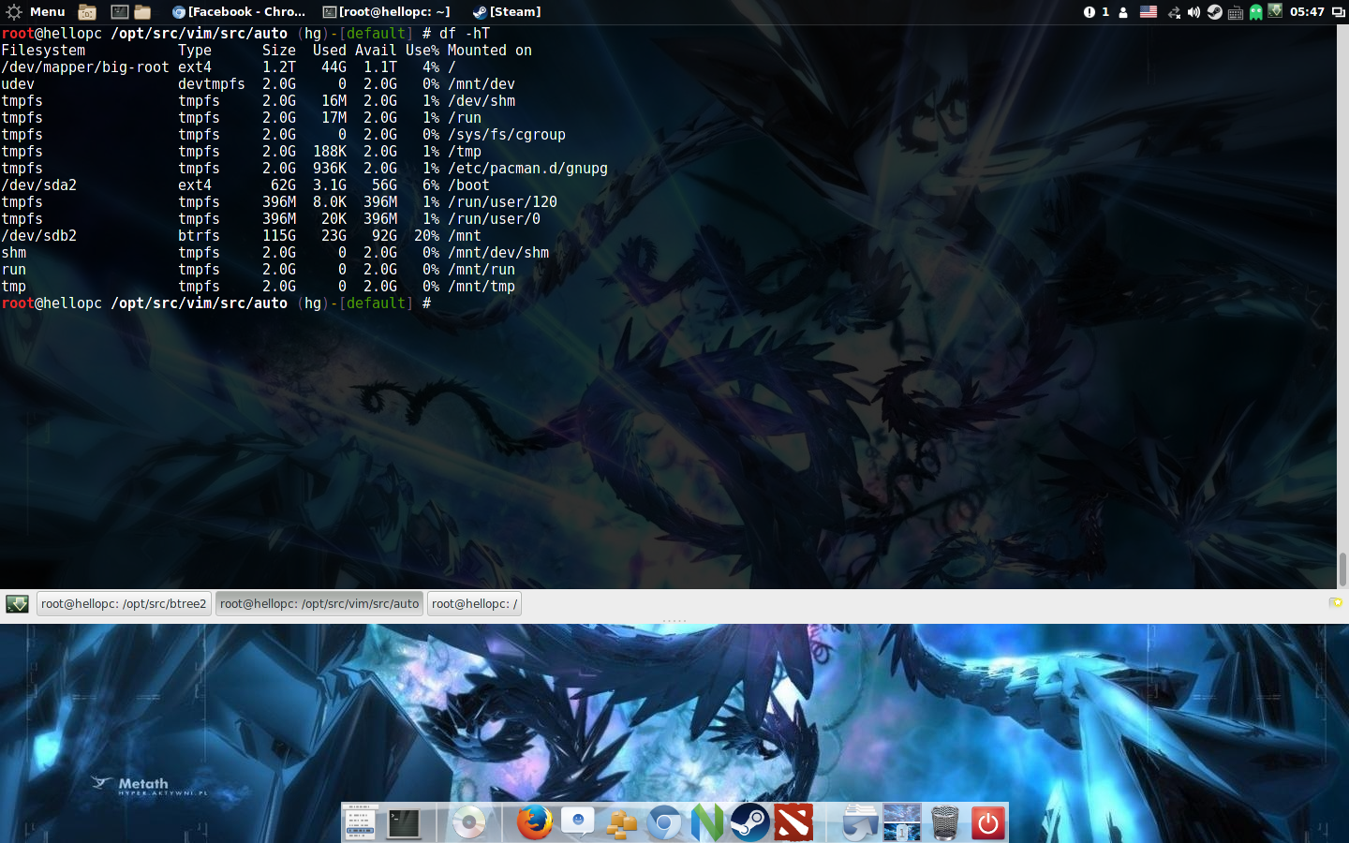Screen dimensions: 1349x843
Task: Open list-style dock icon at far left
Action: pyautogui.click(x=361, y=822)
